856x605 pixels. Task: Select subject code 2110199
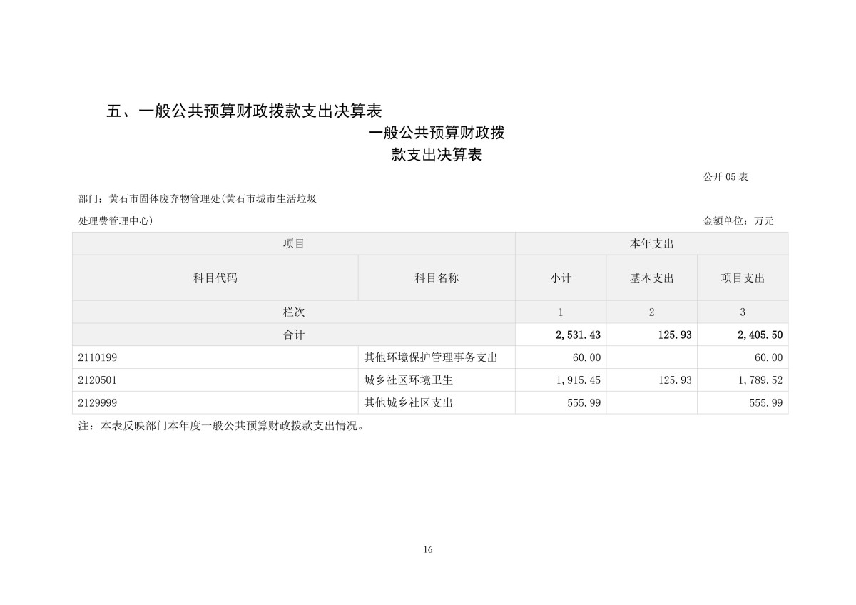[x=97, y=357]
